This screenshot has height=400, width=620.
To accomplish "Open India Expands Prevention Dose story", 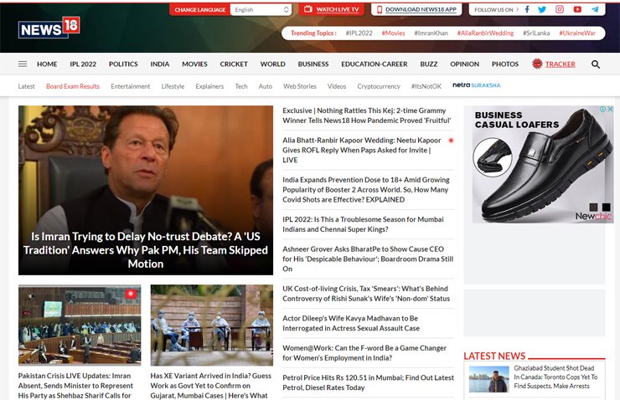I will point(366,189).
